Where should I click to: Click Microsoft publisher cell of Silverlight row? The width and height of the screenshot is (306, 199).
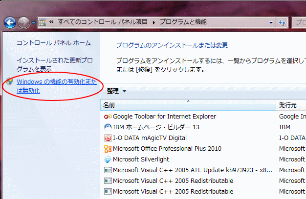292,159
